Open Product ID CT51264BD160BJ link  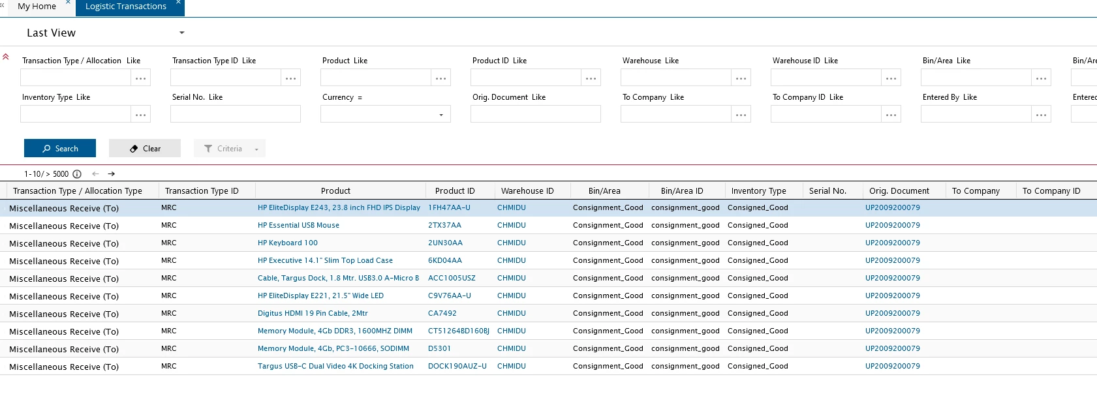459,331
